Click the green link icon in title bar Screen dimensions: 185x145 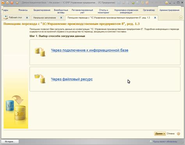click(133, 3)
